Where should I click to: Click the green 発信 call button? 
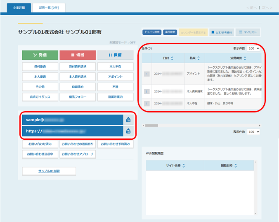tap(40, 55)
